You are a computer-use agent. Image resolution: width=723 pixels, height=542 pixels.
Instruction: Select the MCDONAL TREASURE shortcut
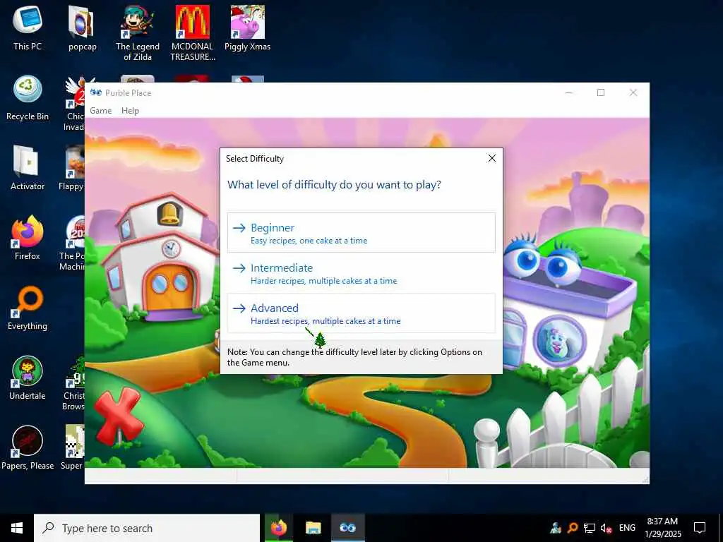tap(193, 33)
